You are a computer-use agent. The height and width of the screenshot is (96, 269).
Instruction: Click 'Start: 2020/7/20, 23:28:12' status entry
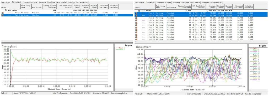tap(25, 93)
